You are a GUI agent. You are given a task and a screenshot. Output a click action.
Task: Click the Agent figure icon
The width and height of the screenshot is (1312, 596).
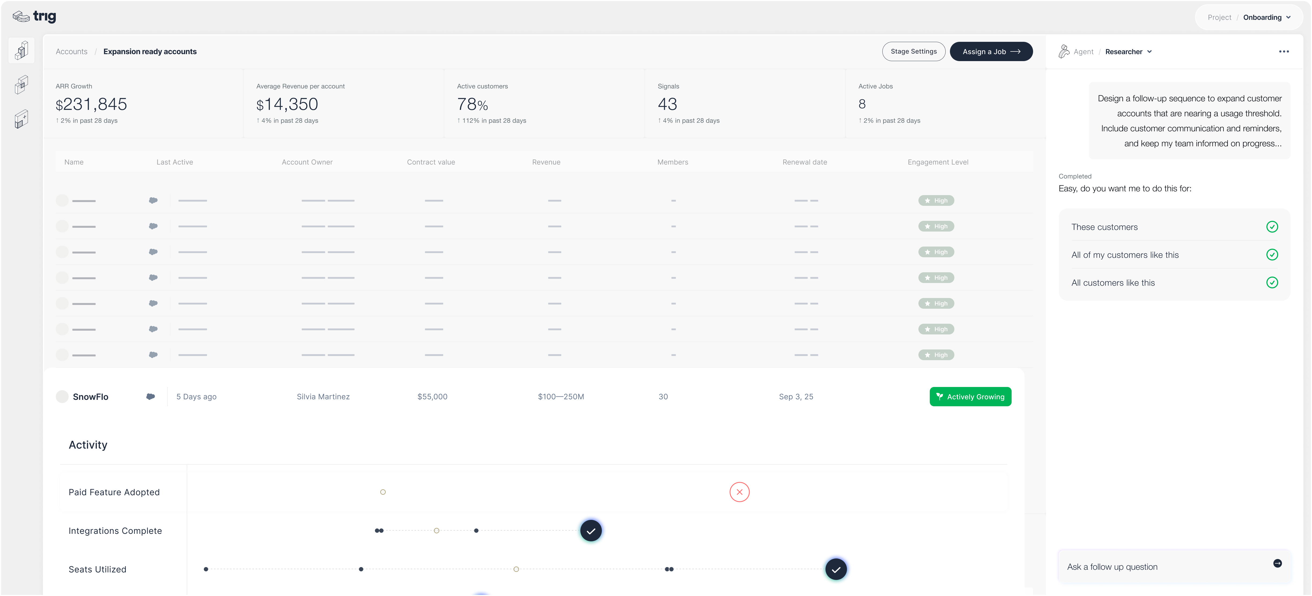(x=1064, y=51)
